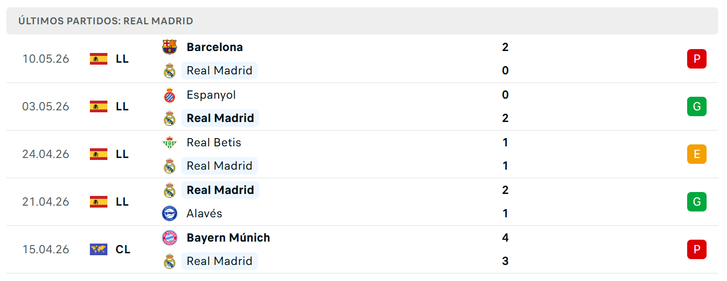The image size is (727, 281).
Task: Click the Real Betis club crest icon
Action: (170, 142)
